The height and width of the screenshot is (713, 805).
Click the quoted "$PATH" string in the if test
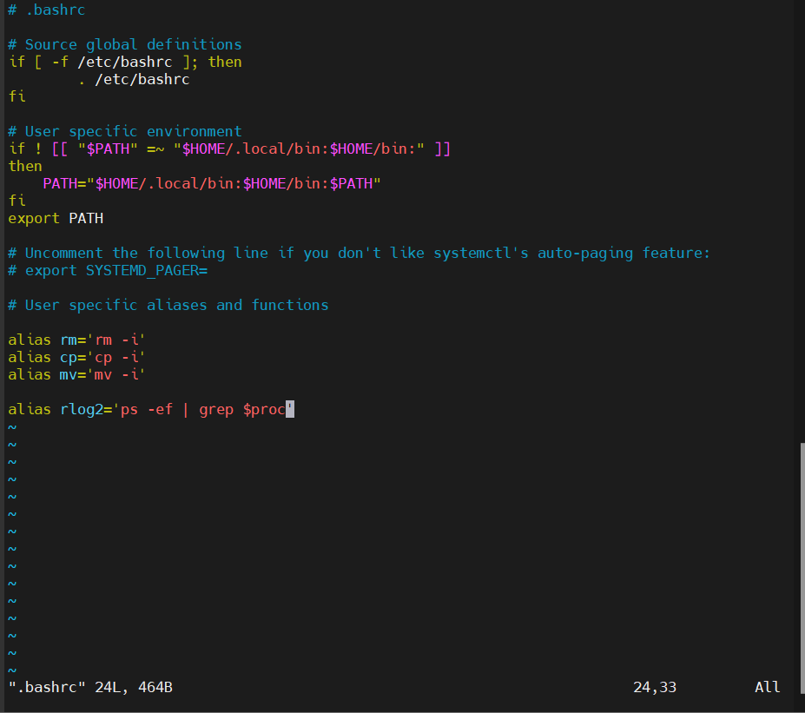108,149
